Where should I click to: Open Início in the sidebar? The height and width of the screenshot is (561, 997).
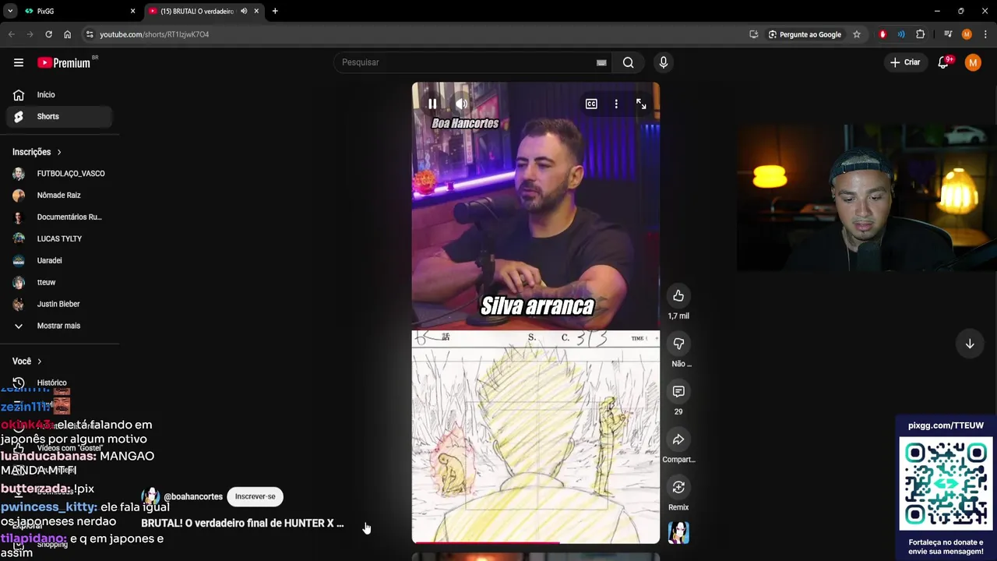coord(59,95)
